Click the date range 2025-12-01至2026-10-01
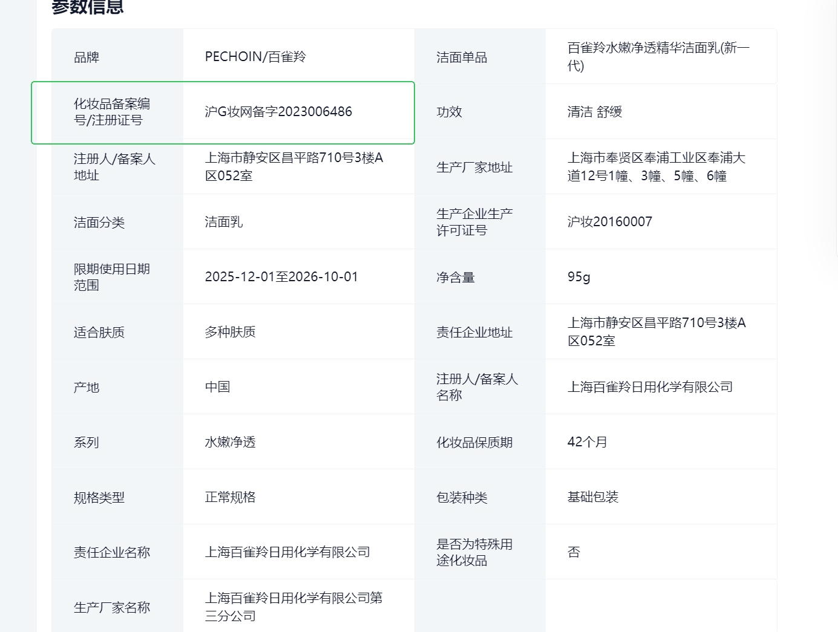Screen dimensions: 838x632 pos(281,277)
